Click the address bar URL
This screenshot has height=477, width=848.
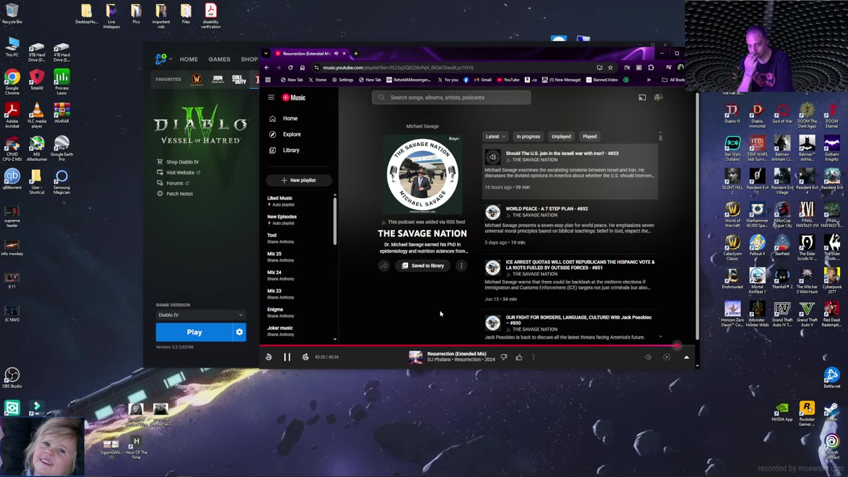[x=398, y=68]
